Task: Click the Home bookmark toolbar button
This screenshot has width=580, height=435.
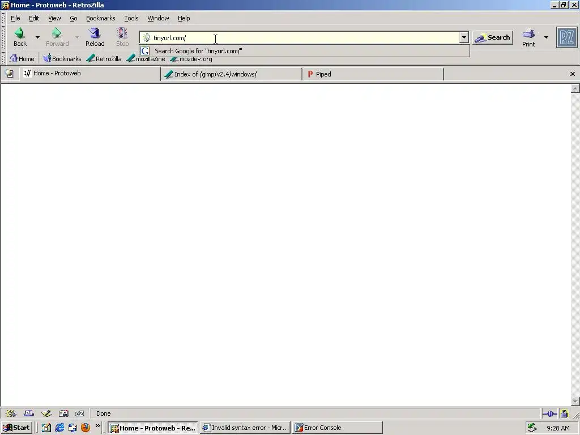Action: pyautogui.click(x=22, y=58)
